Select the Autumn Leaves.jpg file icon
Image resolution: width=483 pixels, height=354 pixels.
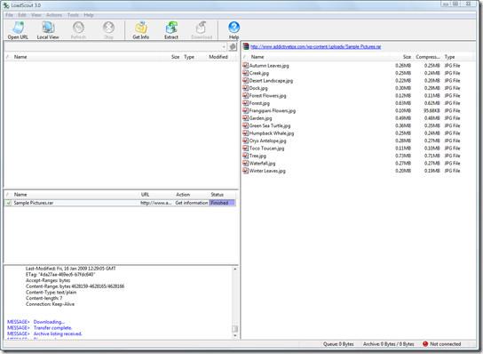point(246,66)
